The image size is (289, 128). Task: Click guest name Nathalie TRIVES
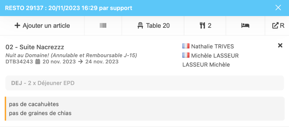[x=213, y=47]
